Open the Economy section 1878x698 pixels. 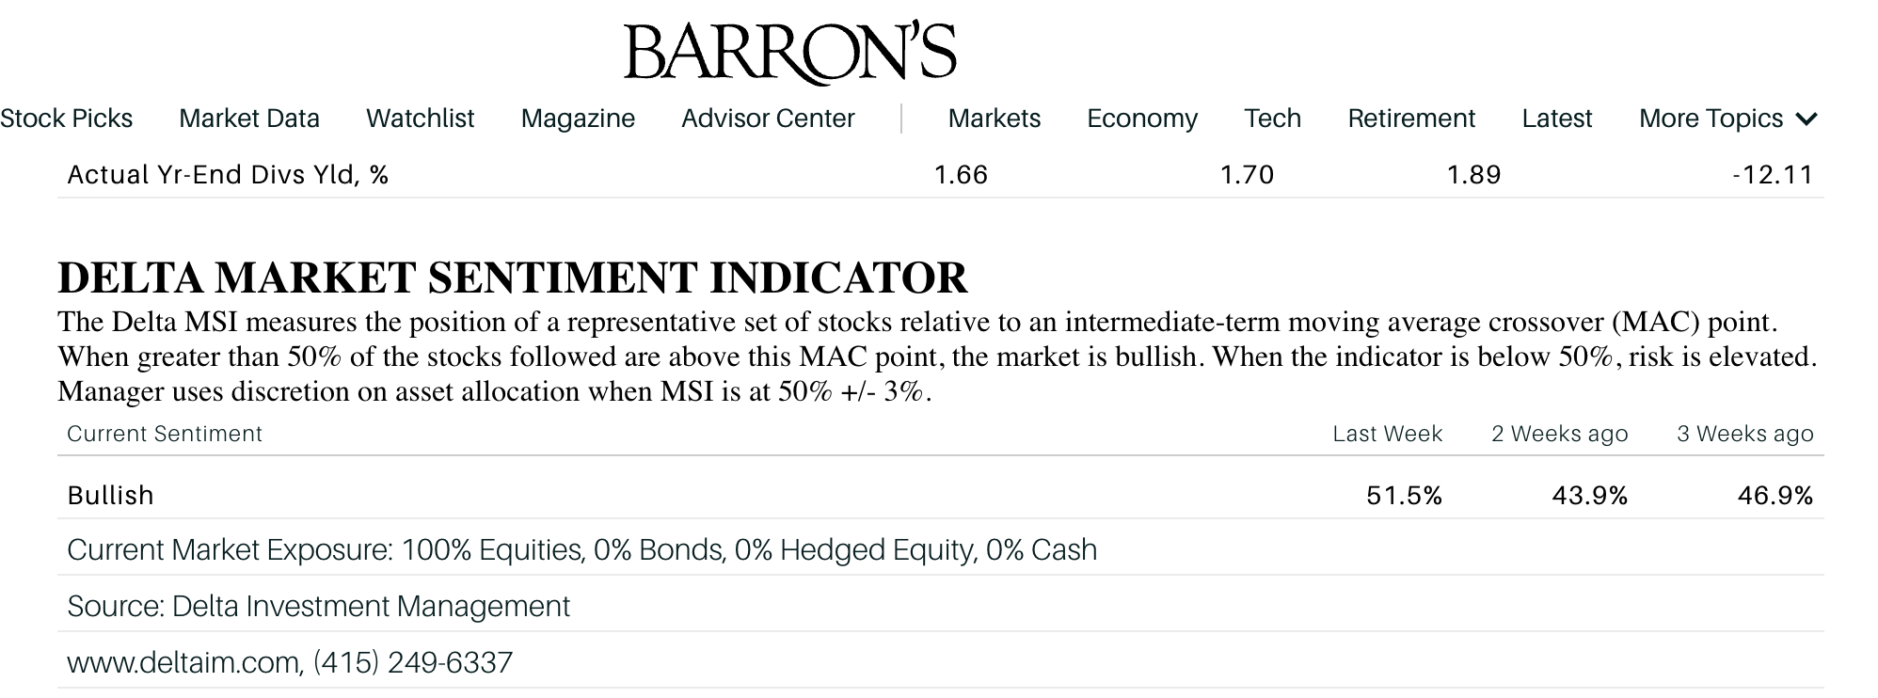pos(1142,119)
